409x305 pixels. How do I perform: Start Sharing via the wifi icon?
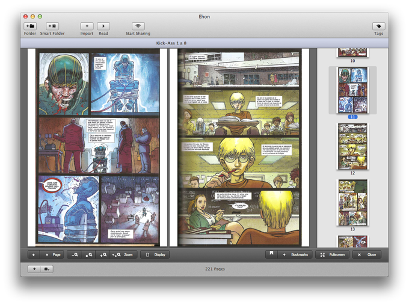pyautogui.click(x=138, y=26)
